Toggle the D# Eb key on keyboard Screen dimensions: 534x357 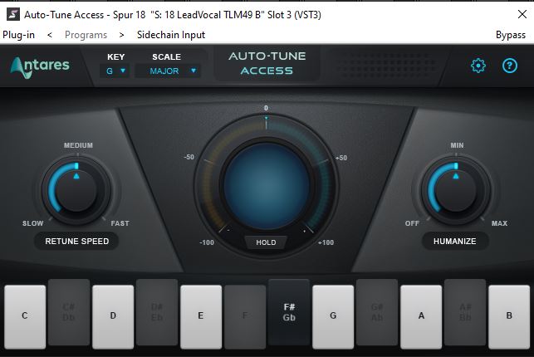(157, 312)
